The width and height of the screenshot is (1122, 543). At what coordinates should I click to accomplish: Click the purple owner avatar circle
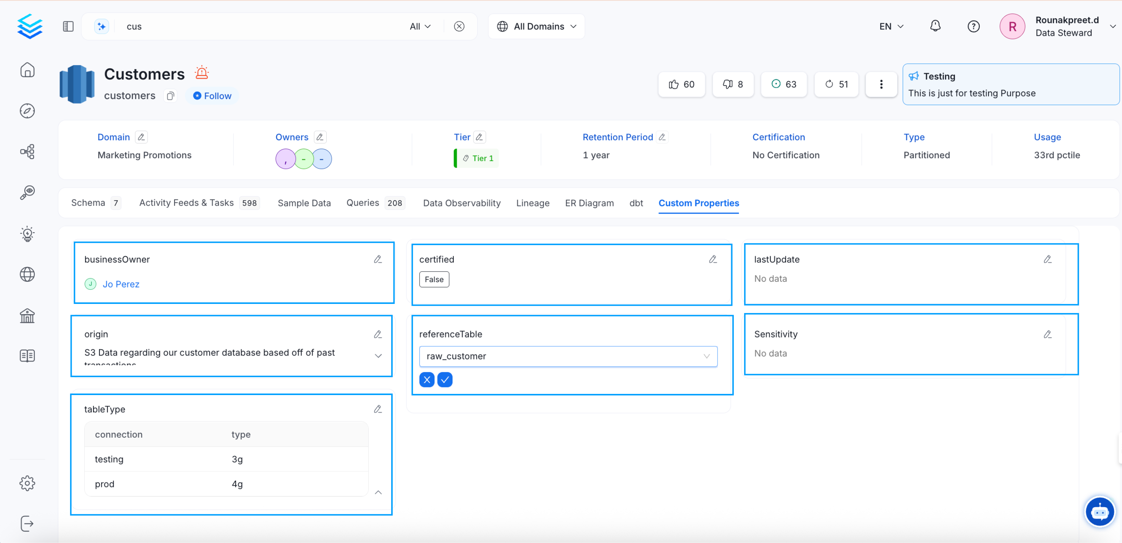pyautogui.click(x=285, y=159)
